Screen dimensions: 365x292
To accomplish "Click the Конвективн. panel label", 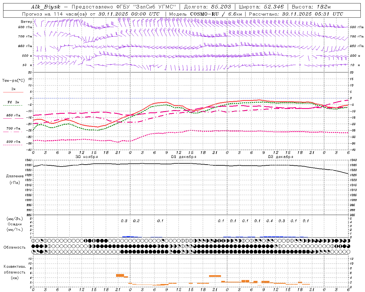I will 15,267.
